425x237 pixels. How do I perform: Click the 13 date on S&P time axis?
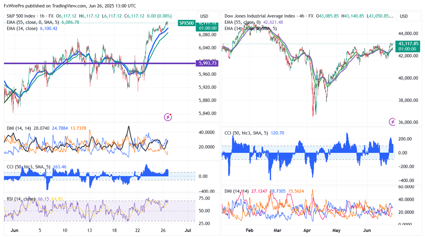(89, 231)
